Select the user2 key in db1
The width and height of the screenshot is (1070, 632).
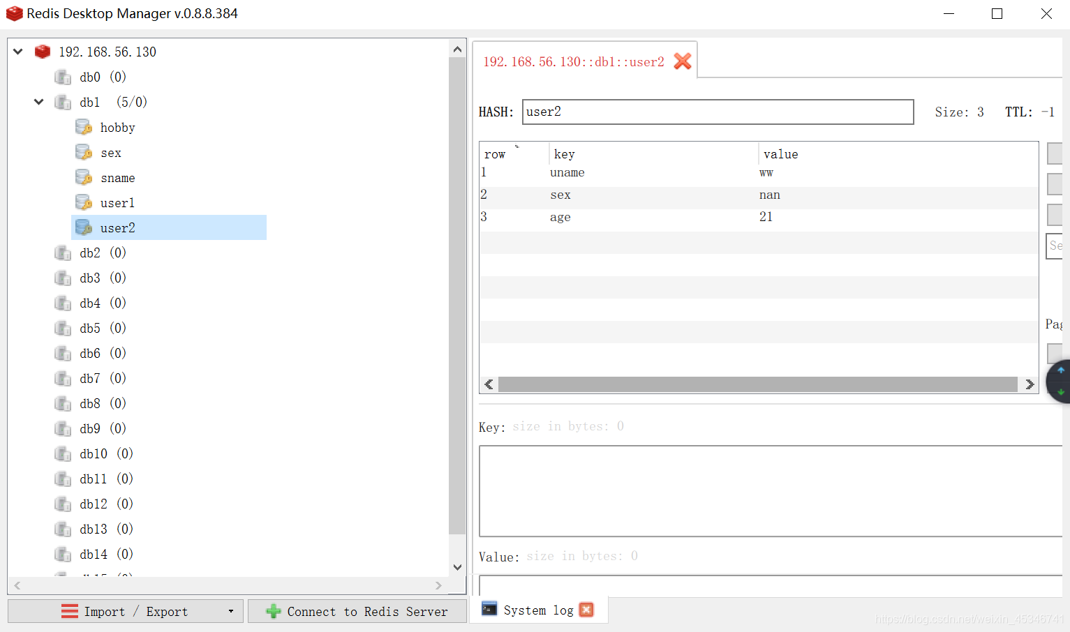[x=117, y=228]
